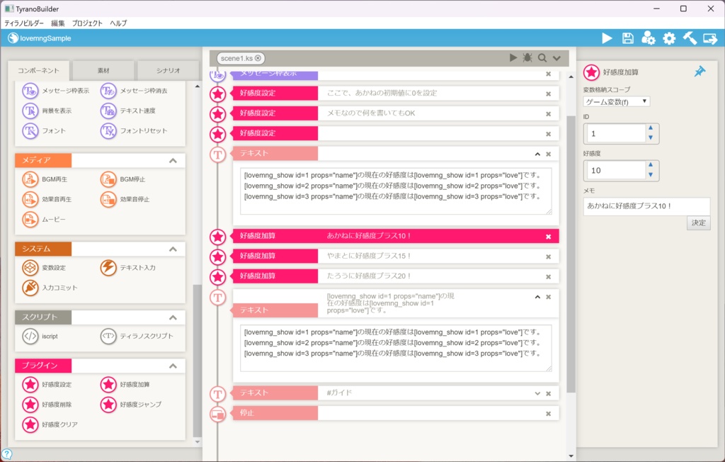Screen dimensions: 725x462
Task: Click the ID number input field
Action: pyautogui.click(x=616, y=133)
